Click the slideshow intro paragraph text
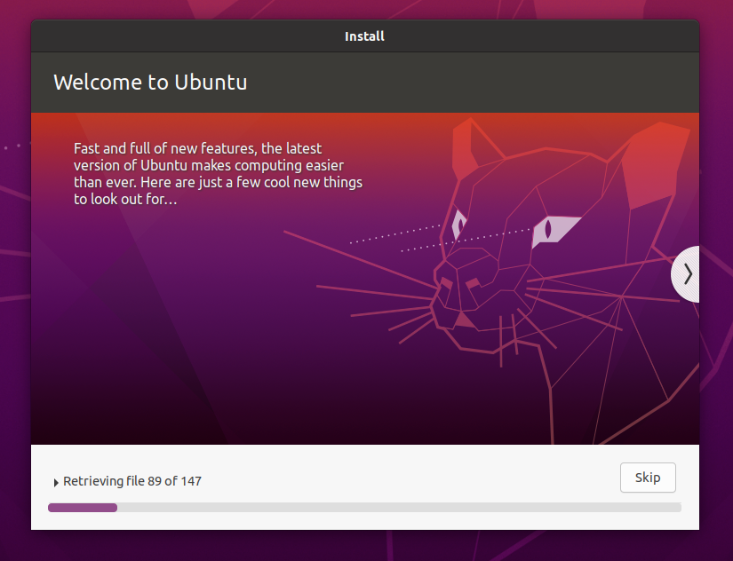 point(218,174)
